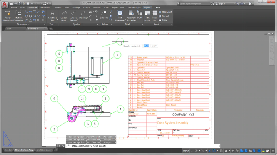
Task: Insert a Hole Chart
Action: pyautogui.click(x=165, y=12)
